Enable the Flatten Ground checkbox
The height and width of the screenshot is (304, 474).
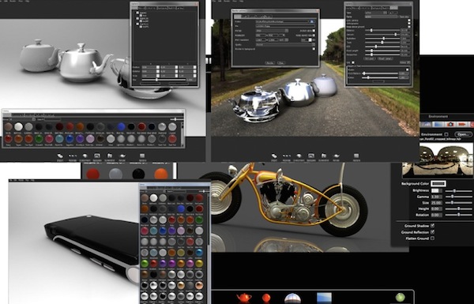pyautogui.click(x=432, y=238)
